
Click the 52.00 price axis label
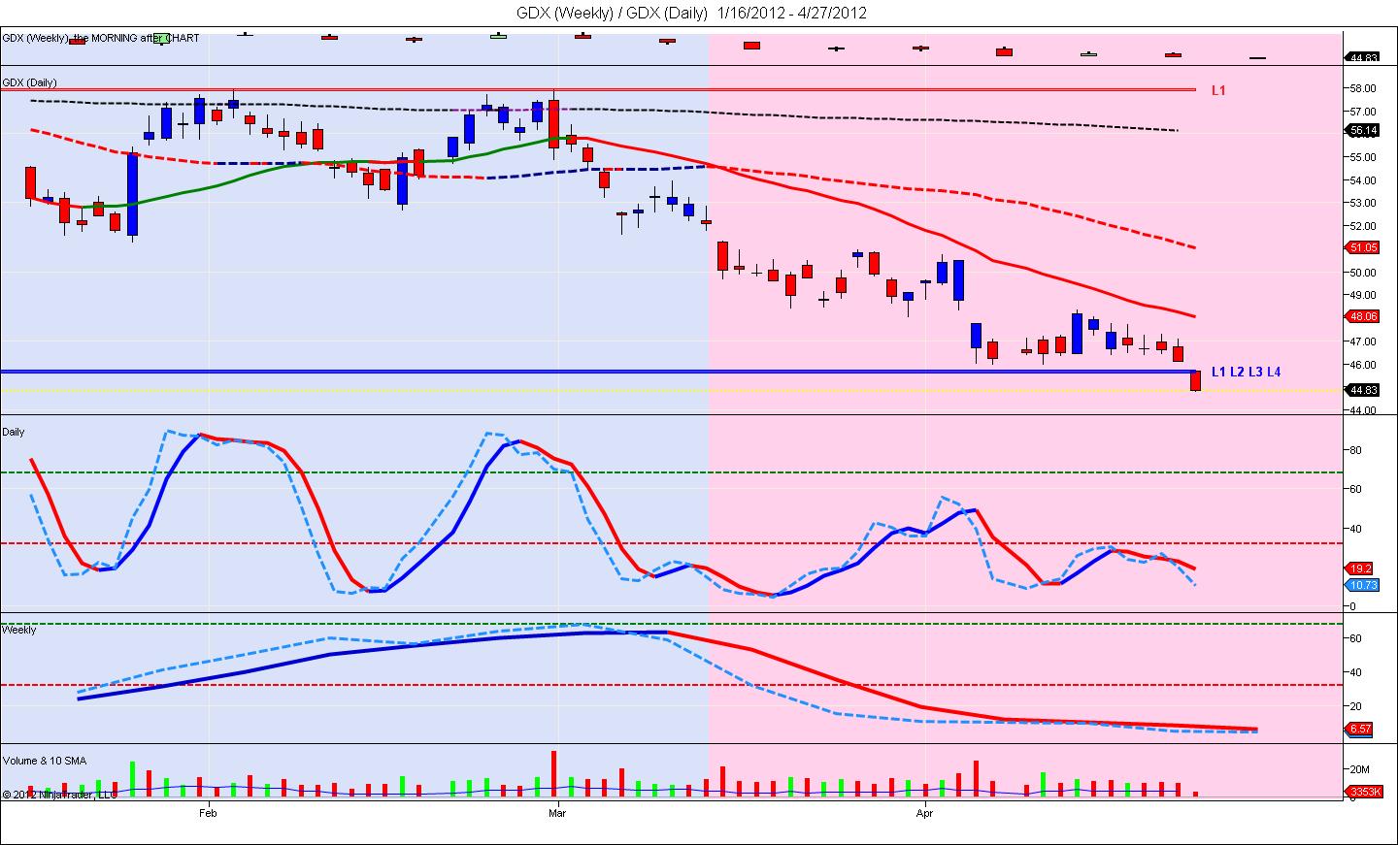1364,226
